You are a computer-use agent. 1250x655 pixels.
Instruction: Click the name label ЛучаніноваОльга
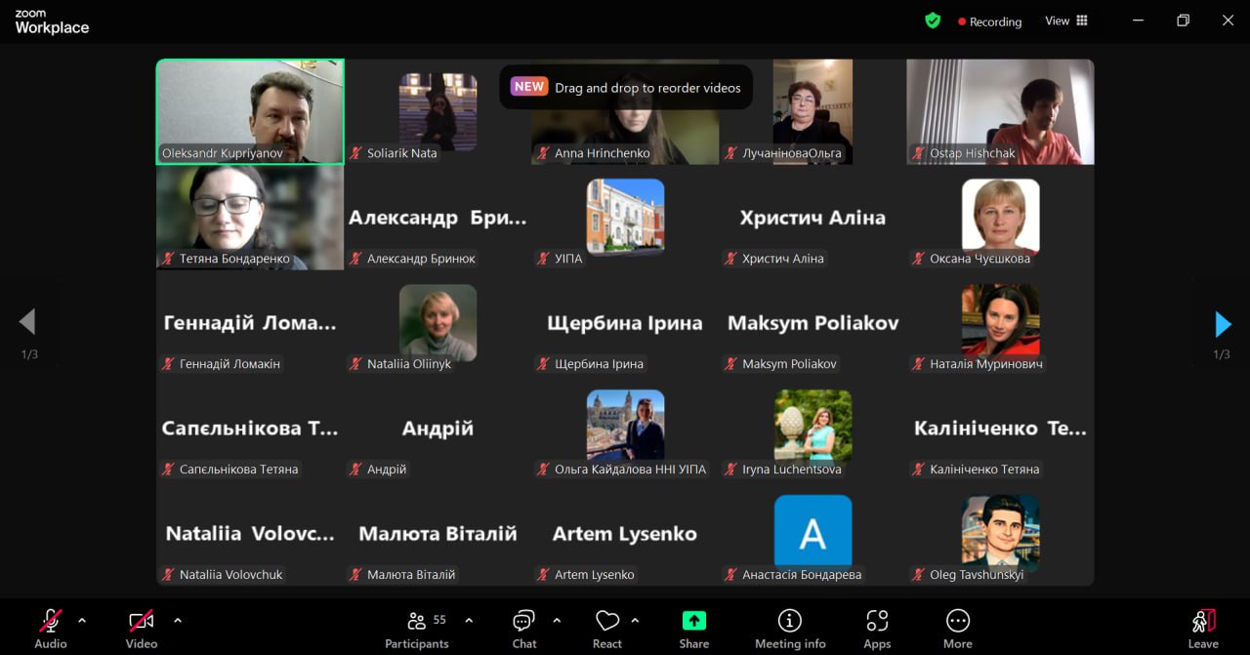[x=792, y=153]
